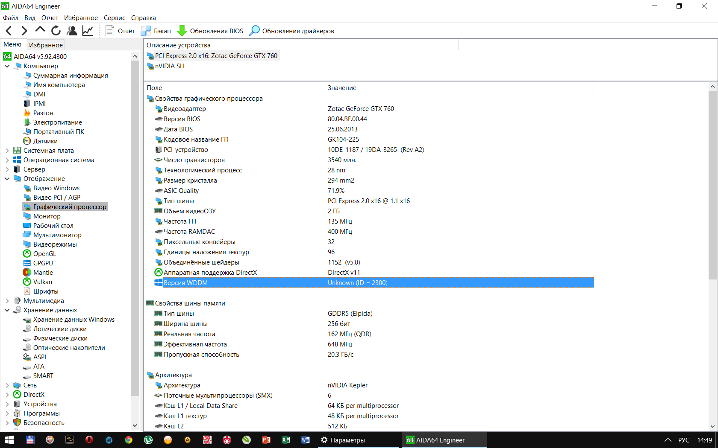The height and width of the screenshot is (448, 718).
Task: Select the Vulkan tree item
Action: click(x=43, y=282)
